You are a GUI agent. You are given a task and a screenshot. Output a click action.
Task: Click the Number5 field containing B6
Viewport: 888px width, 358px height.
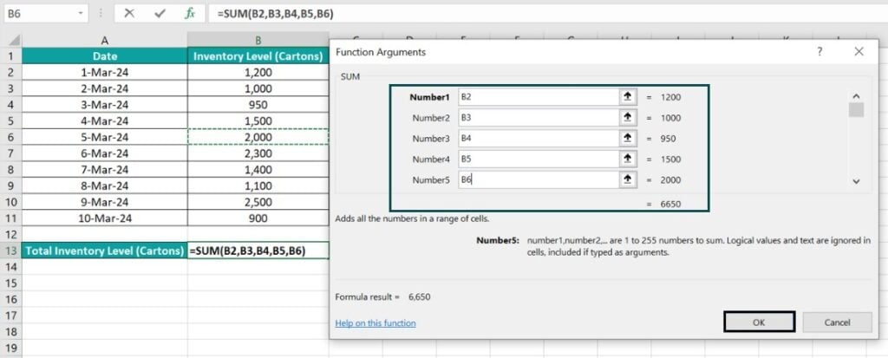click(538, 179)
